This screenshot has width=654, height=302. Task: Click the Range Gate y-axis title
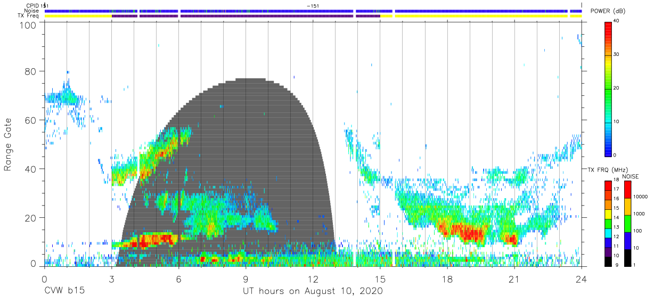(x=9, y=145)
